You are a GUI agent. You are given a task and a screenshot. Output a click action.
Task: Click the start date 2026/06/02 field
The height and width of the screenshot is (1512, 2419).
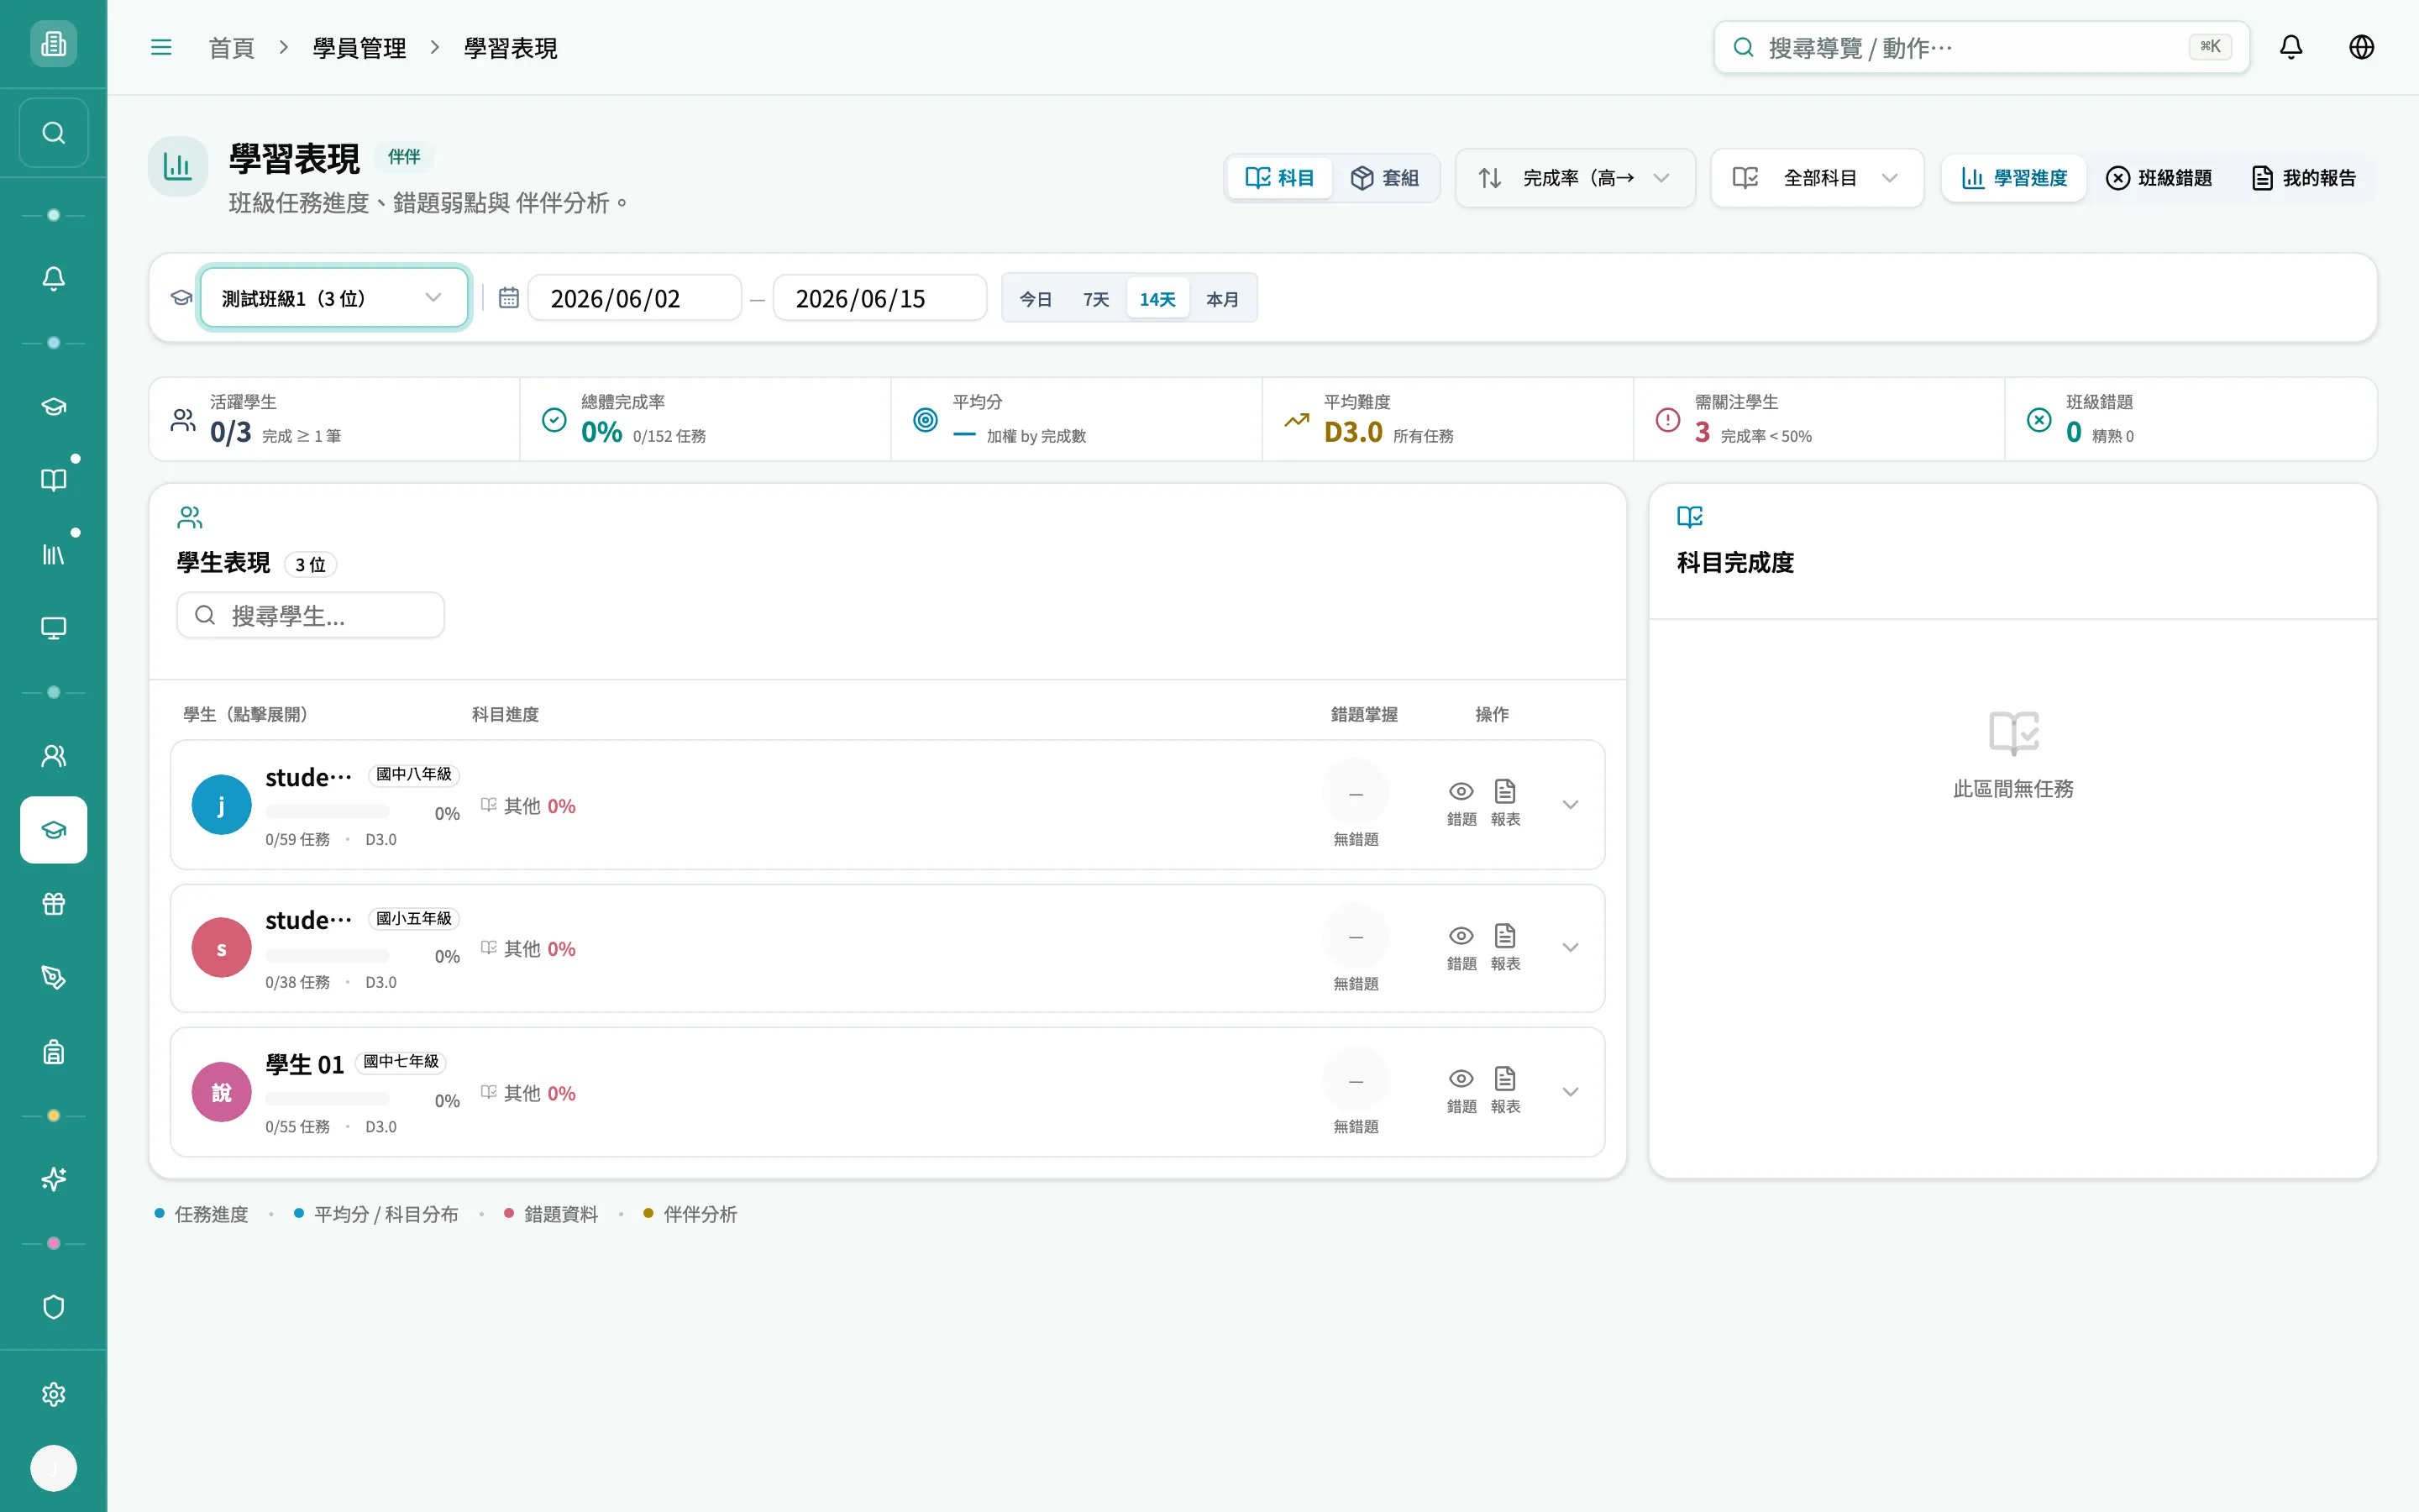[635, 298]
